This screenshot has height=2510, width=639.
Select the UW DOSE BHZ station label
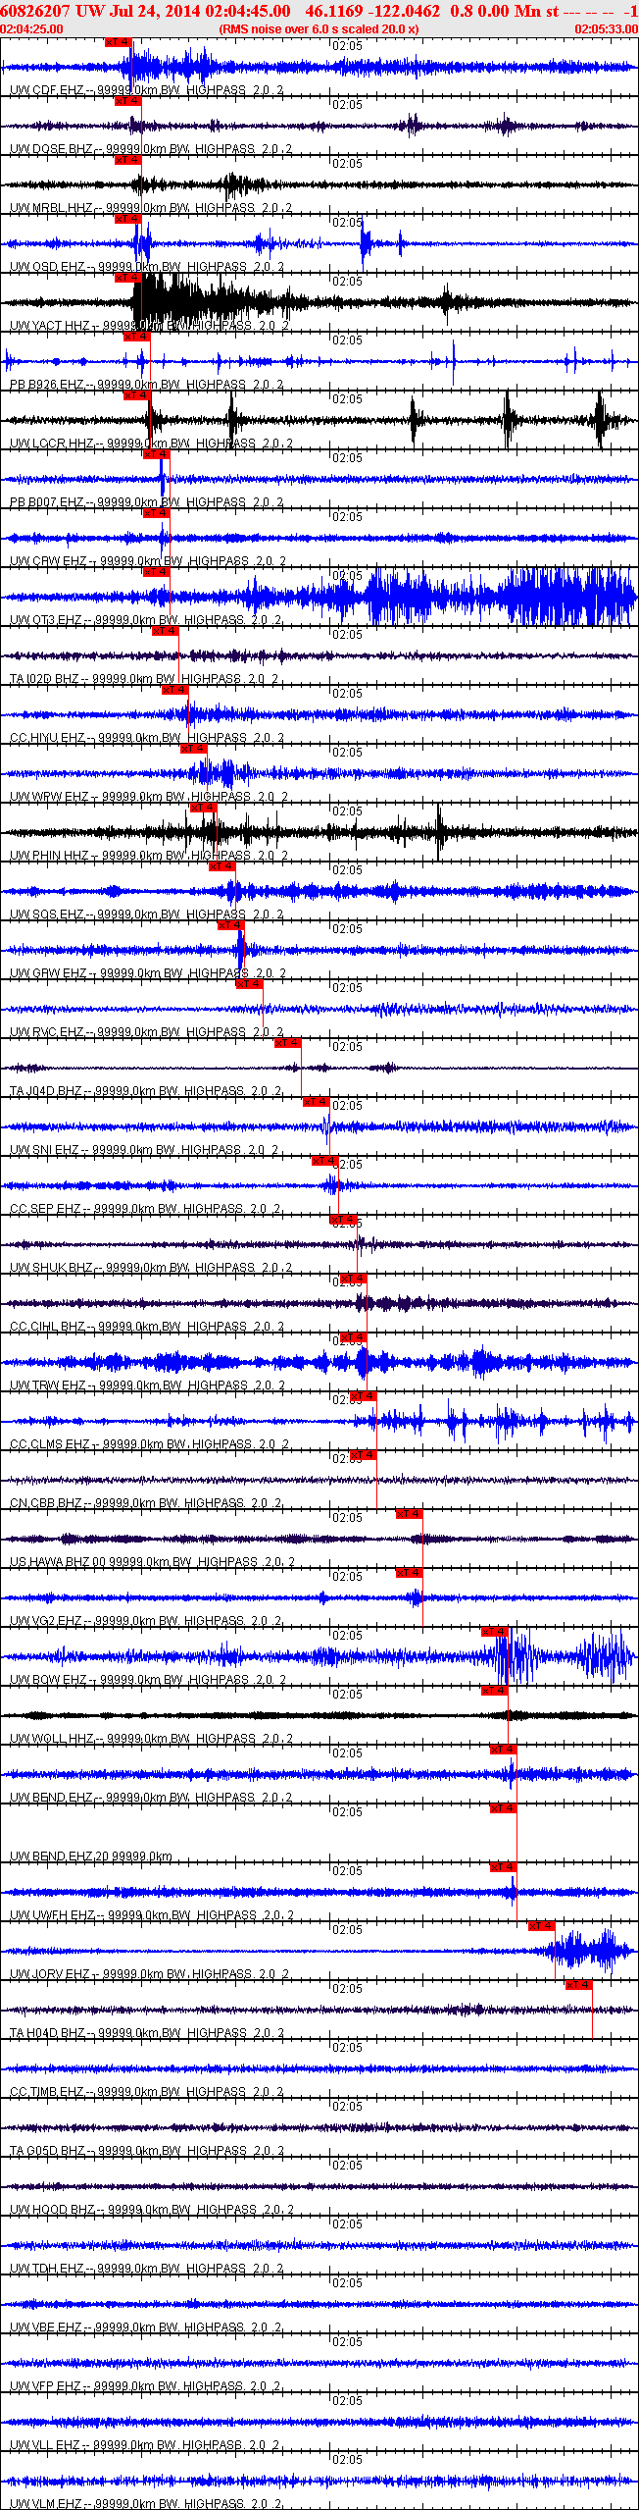pyautogui.click(x=151, y=149)
